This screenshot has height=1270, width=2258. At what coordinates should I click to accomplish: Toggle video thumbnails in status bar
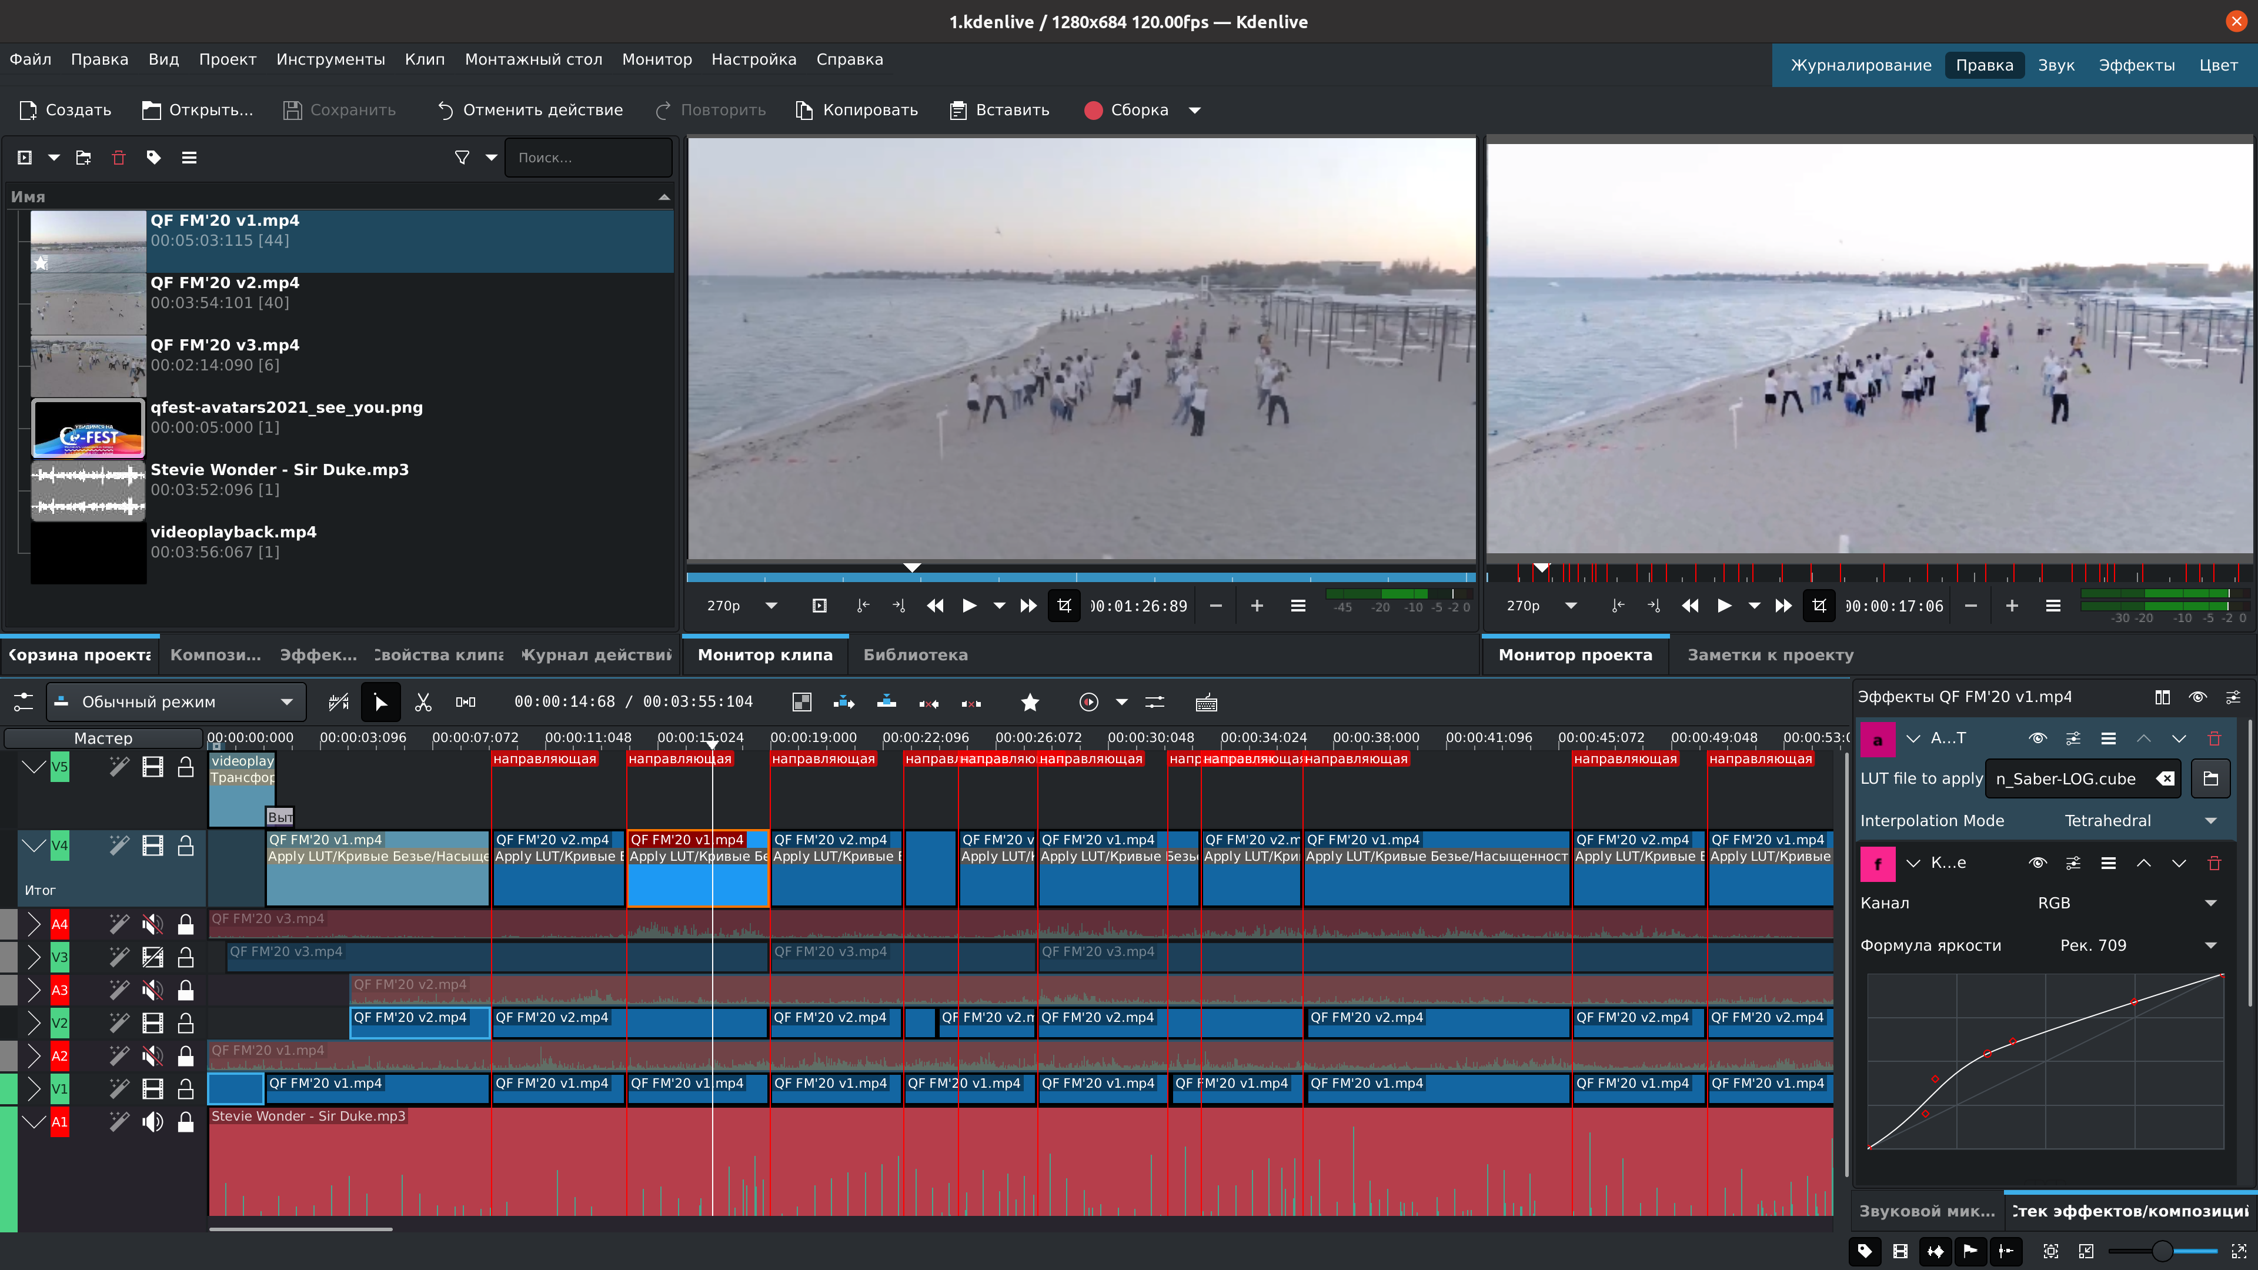click(1900, 1251)
